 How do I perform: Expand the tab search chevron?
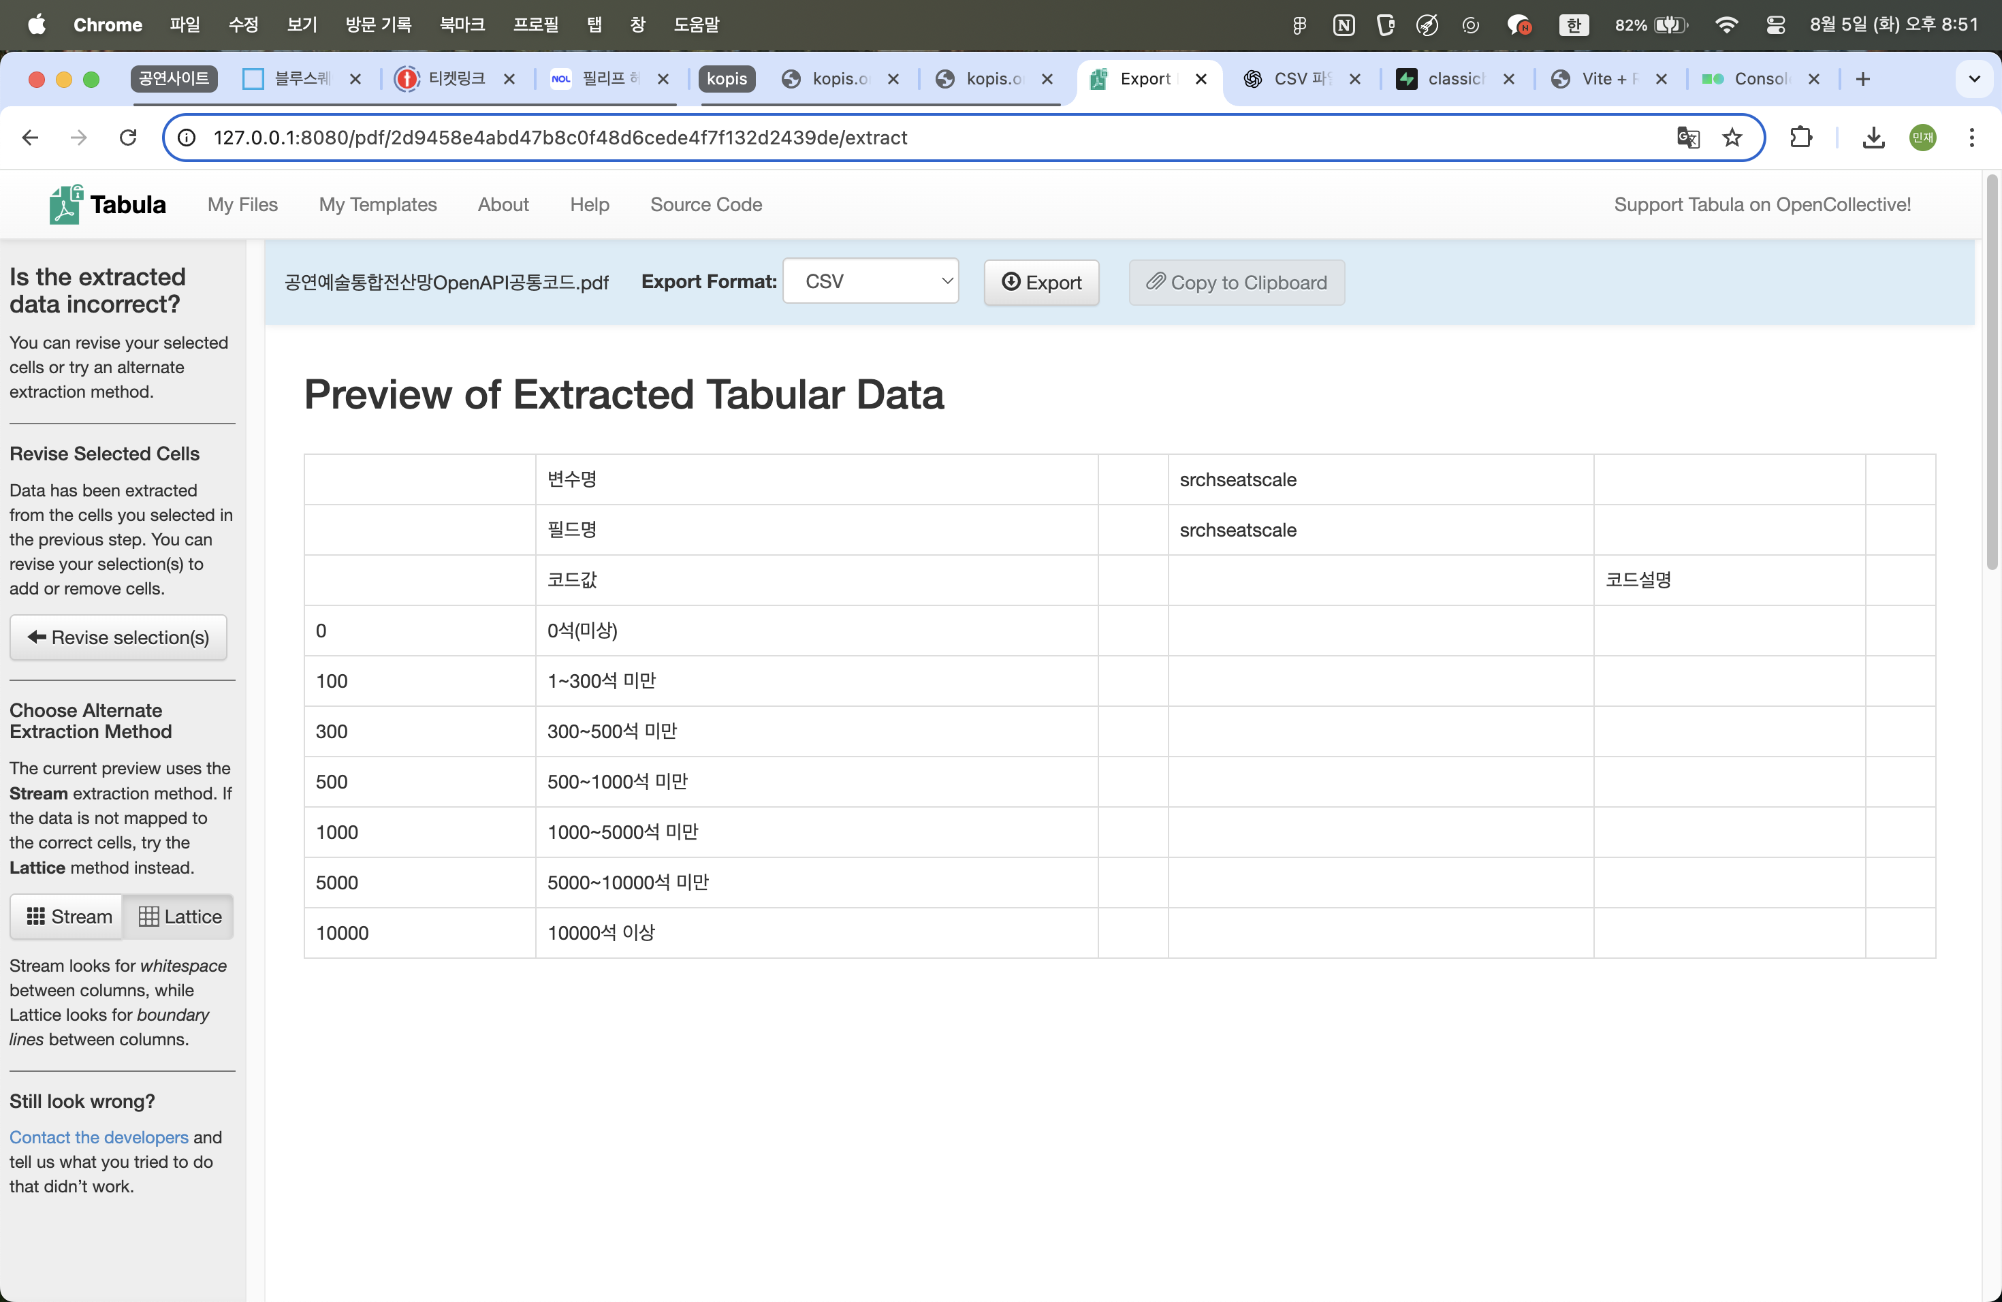(x=1973, y=79)
